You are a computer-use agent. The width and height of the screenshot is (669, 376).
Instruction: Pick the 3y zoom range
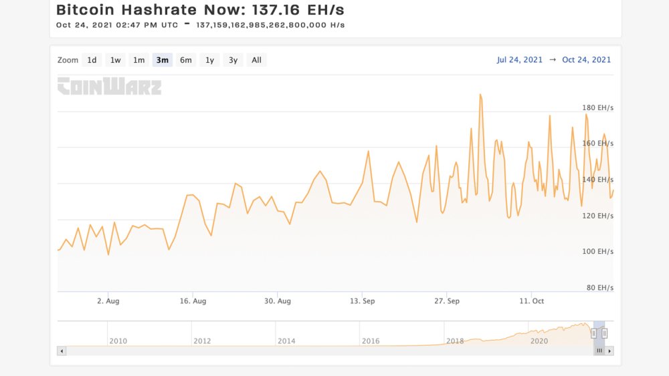[233, 60]
